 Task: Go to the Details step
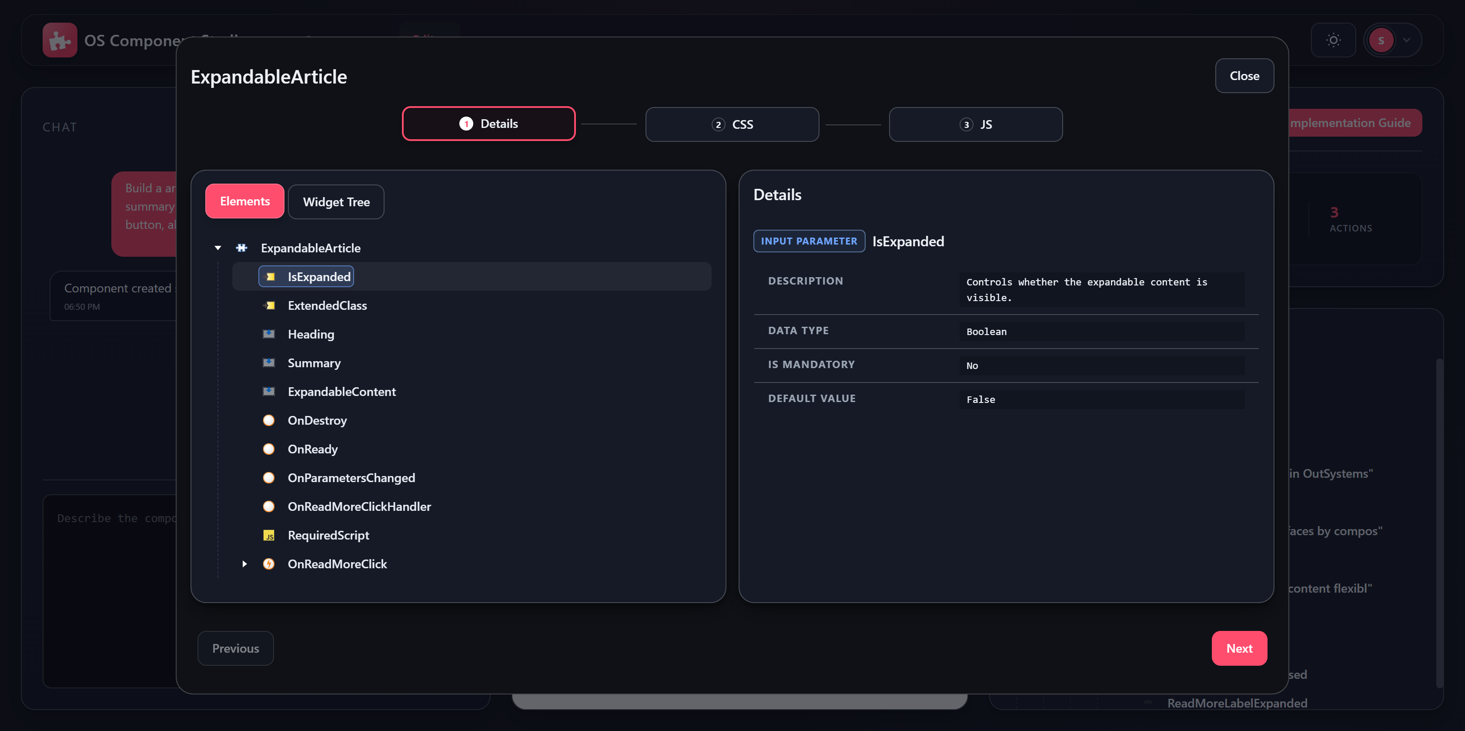[488, 124]
